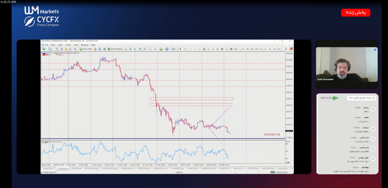Select the D1 timeframe button
The width and height of the screenshot is (388, 188).
(270, 49)
